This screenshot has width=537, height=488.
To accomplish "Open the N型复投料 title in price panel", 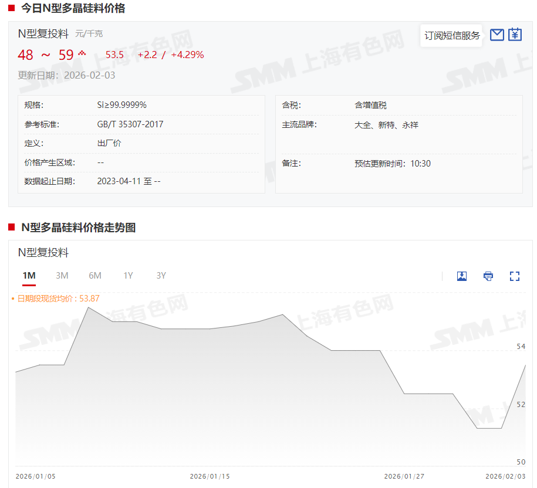I will 43,34.
